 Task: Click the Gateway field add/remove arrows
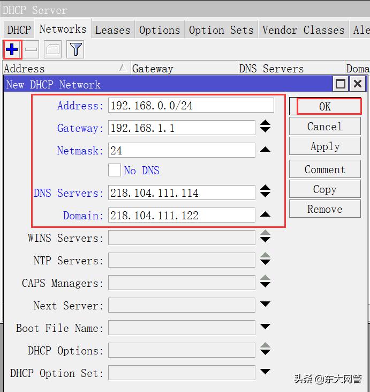[265, 126]
